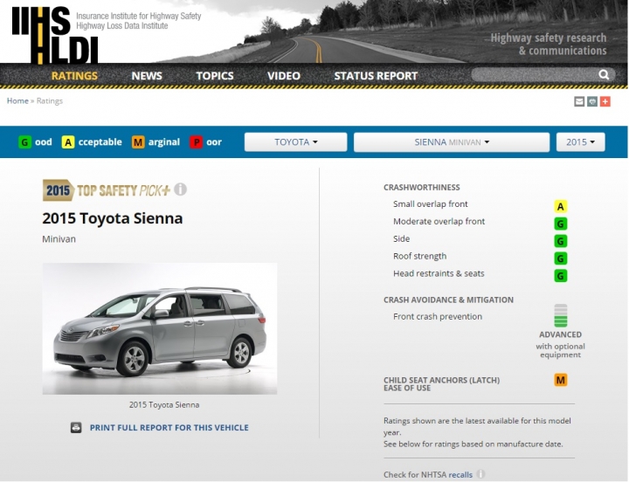This screenshot has height=482, width=629.
Task: Click the 'Minivan' subtitle text
Action: 59,239
